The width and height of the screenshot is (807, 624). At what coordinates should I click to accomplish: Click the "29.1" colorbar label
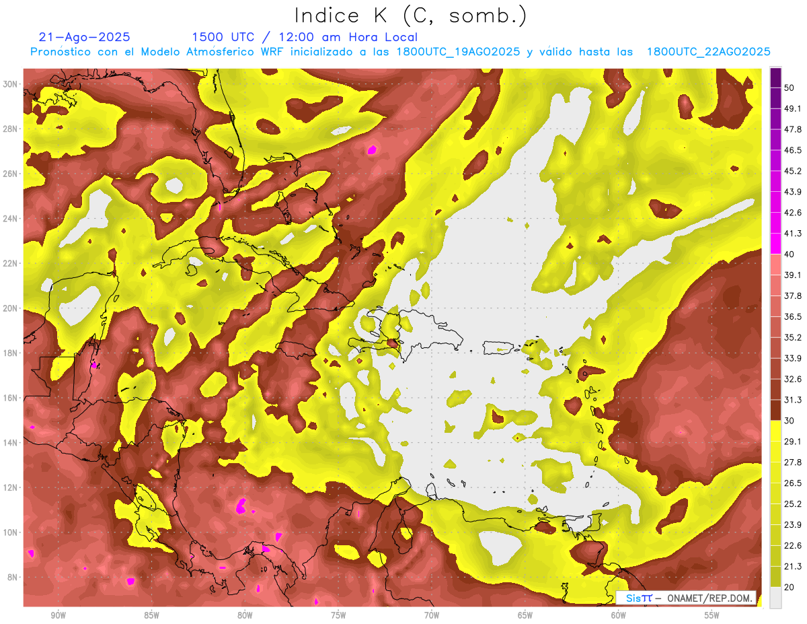coord(793,442)
